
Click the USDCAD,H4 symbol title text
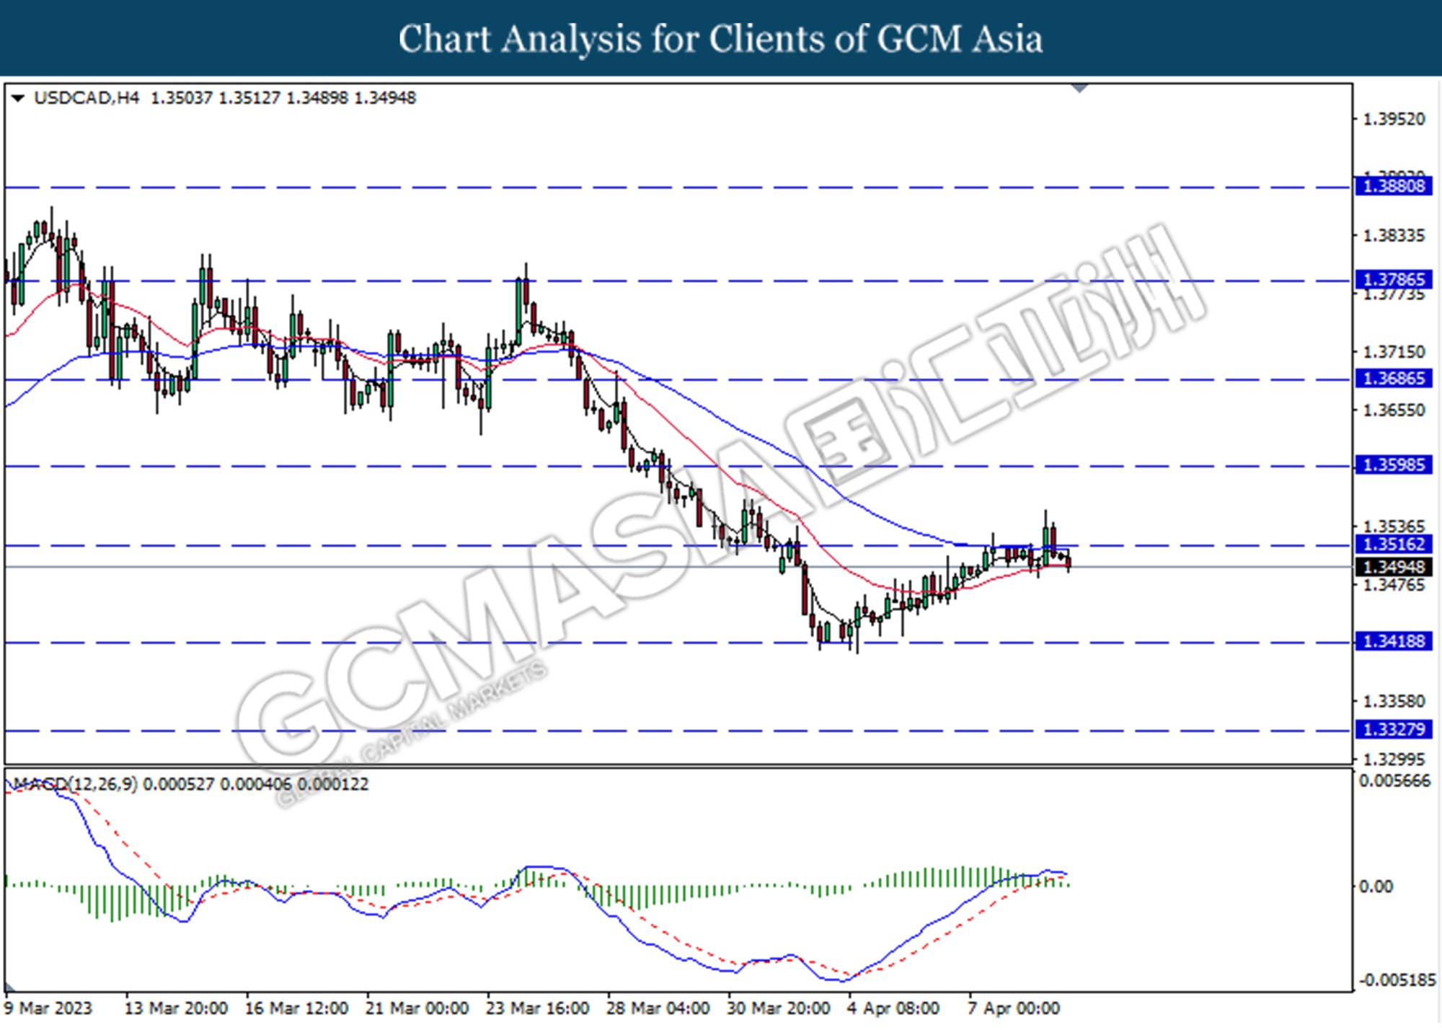[87, 97]
